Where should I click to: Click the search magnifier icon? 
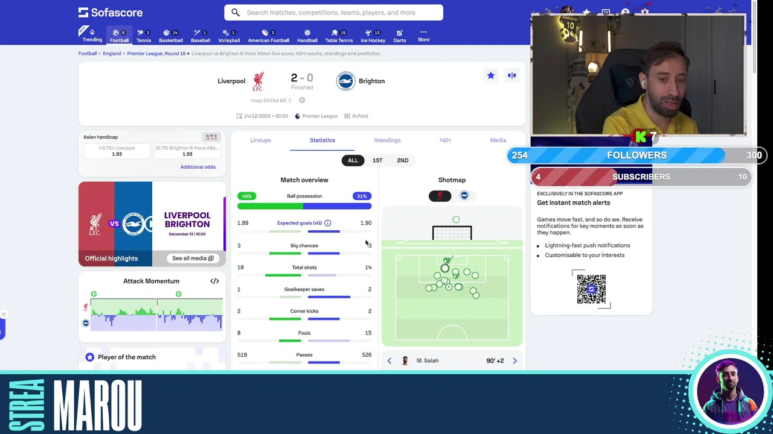tap(236, 12)
